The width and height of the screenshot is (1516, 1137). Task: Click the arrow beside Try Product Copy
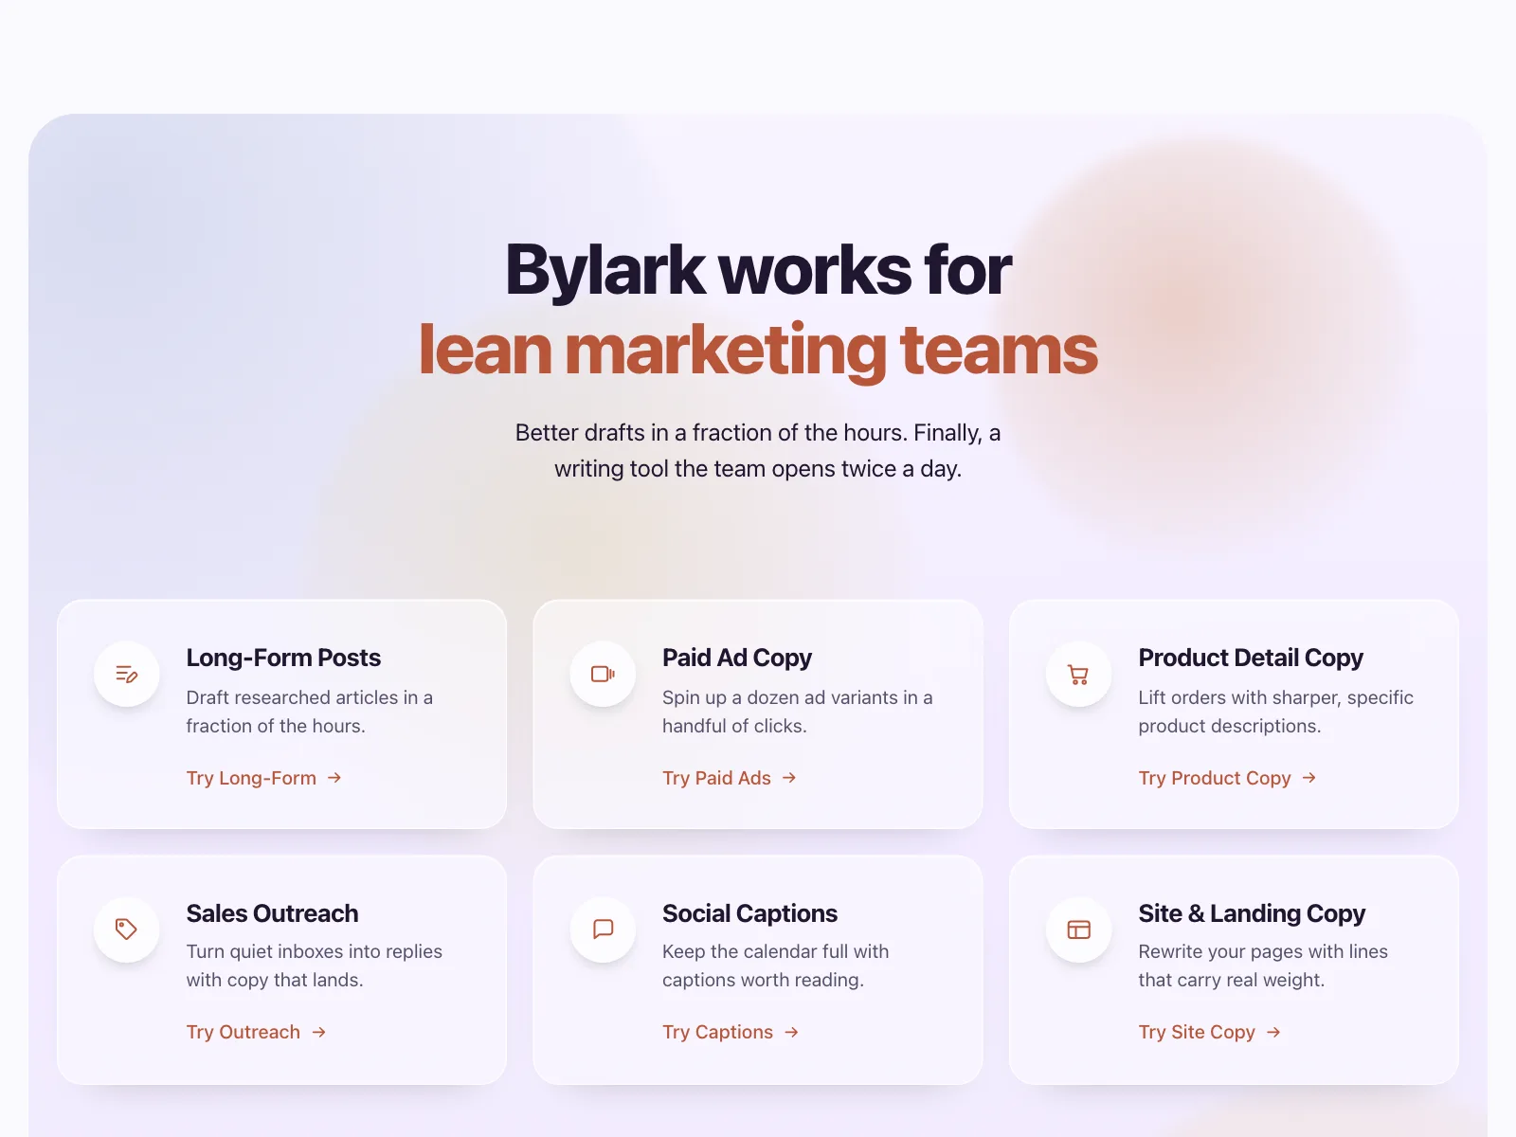pyautogui.click(x=1309, y=778)
